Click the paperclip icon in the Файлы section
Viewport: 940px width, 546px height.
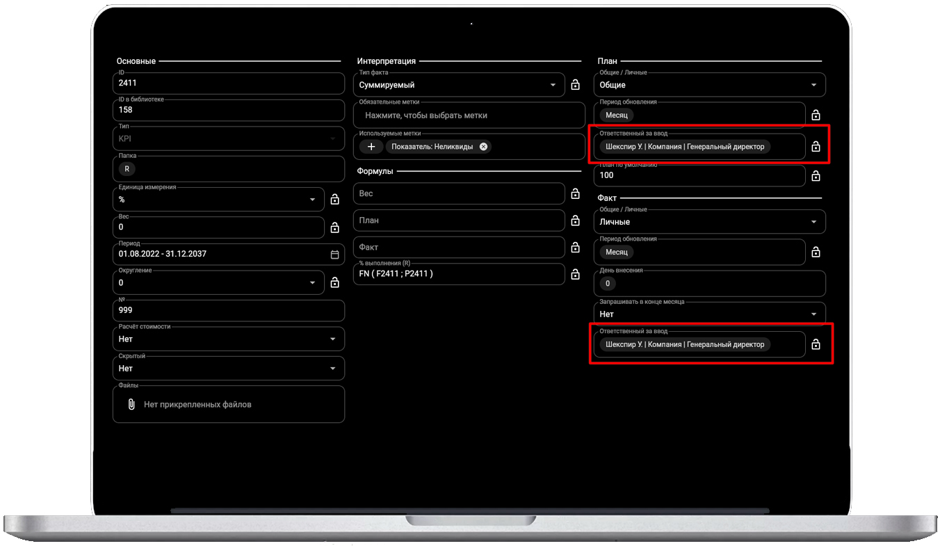(x=131, y=404)
